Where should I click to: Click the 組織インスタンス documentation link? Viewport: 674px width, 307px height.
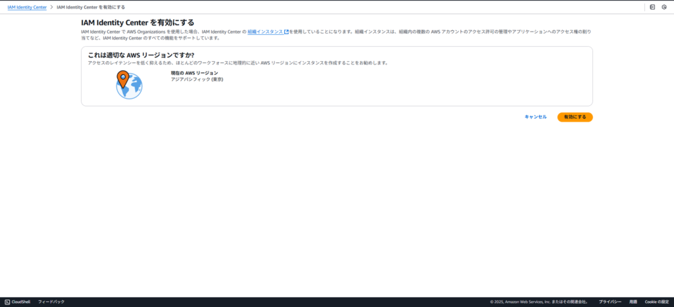(x=265, y=32)
